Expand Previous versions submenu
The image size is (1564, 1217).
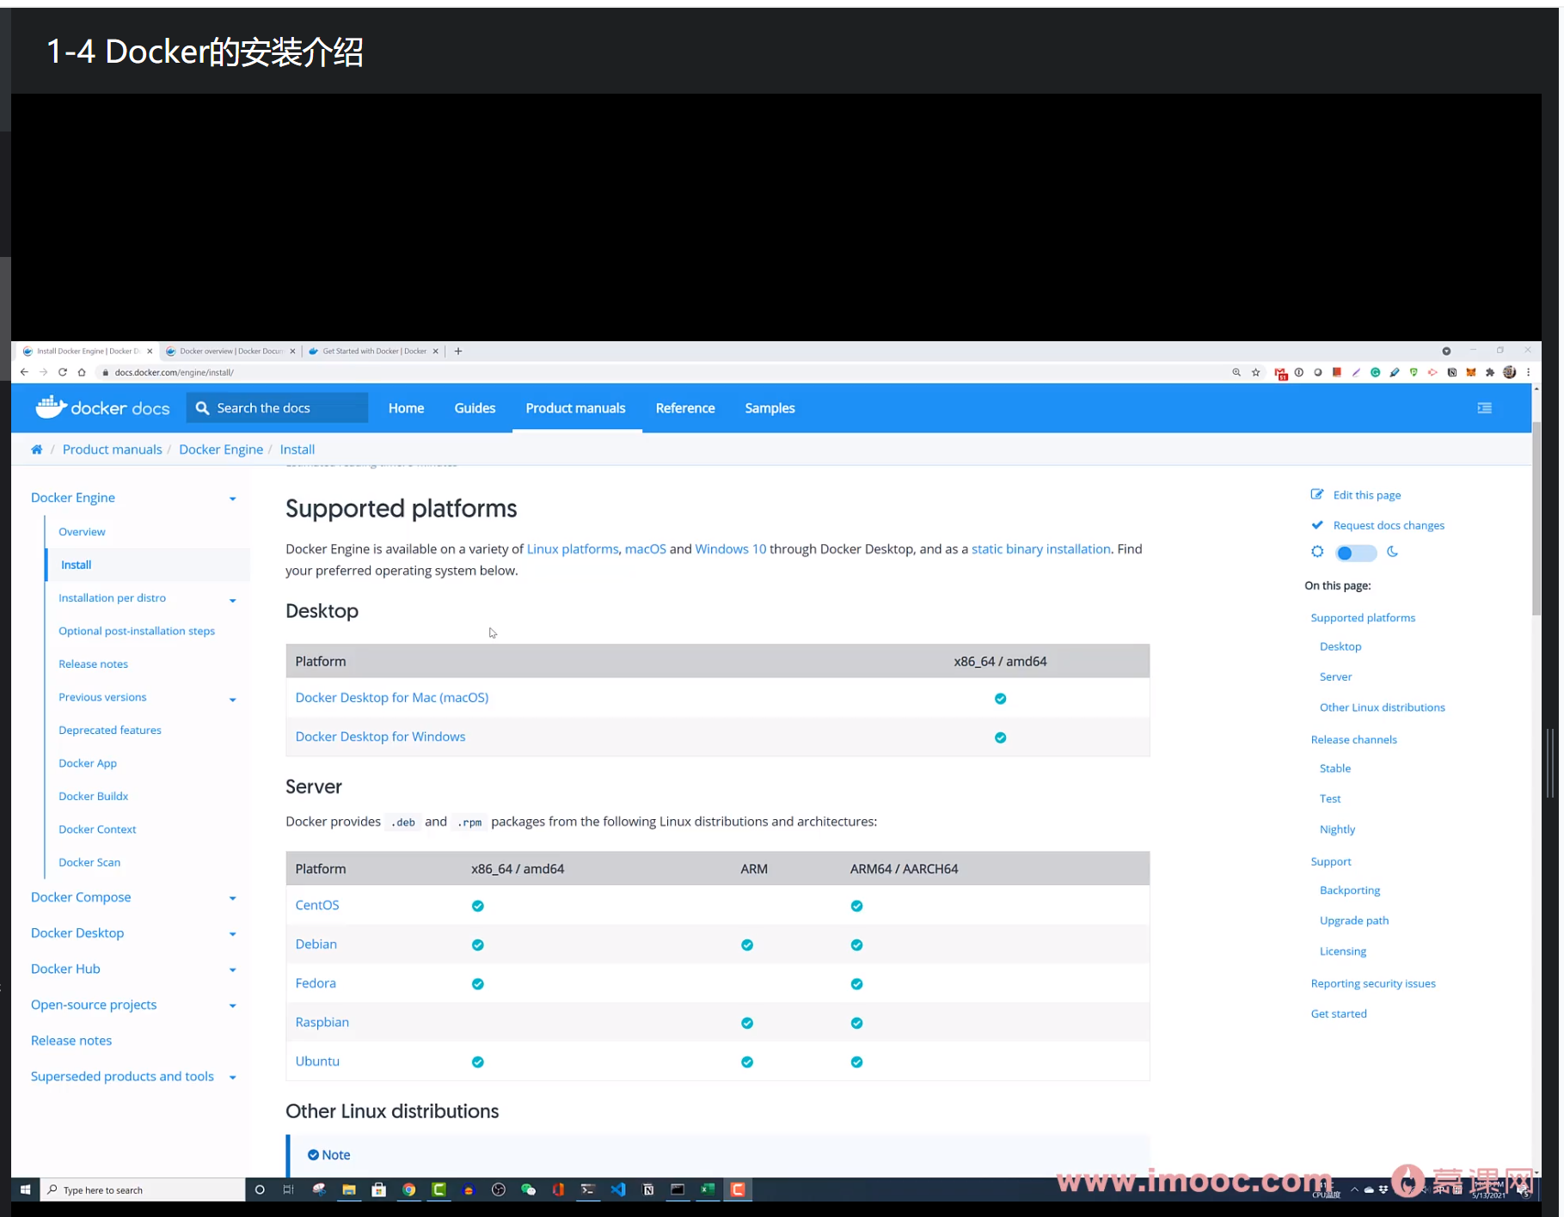click(x=232, y=699)
